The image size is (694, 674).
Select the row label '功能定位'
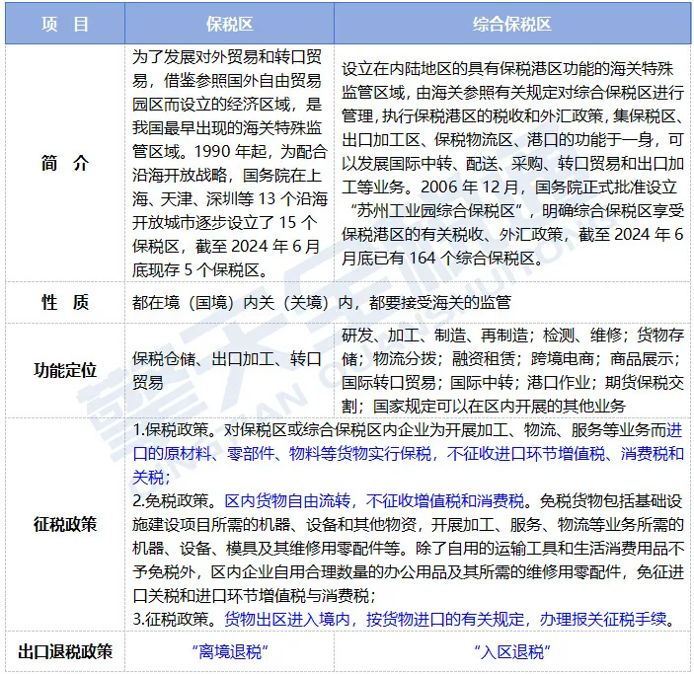65,370
